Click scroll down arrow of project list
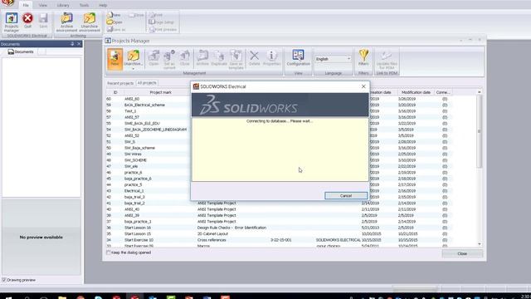Viewport: 531px width, 299px height. click(480, 244)
